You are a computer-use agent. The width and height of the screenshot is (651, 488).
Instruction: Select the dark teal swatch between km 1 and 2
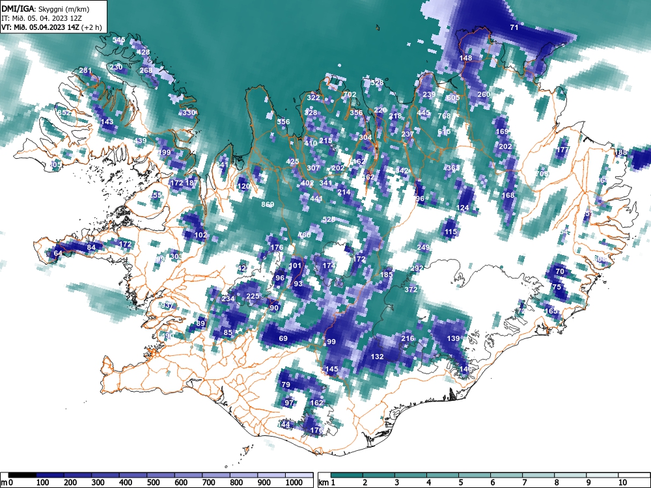coord(347,475)
